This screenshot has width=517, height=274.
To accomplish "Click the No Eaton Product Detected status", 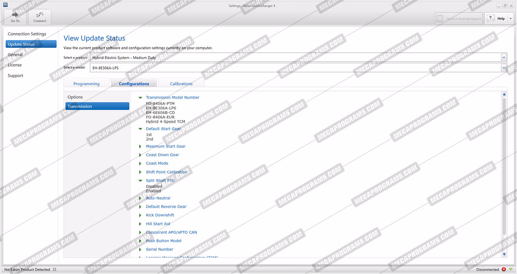I will [27, 269].
